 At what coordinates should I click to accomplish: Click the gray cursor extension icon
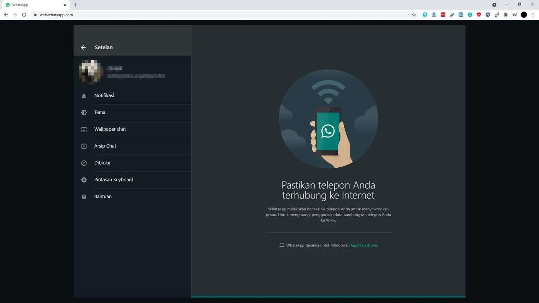click(x=488, y=15)
